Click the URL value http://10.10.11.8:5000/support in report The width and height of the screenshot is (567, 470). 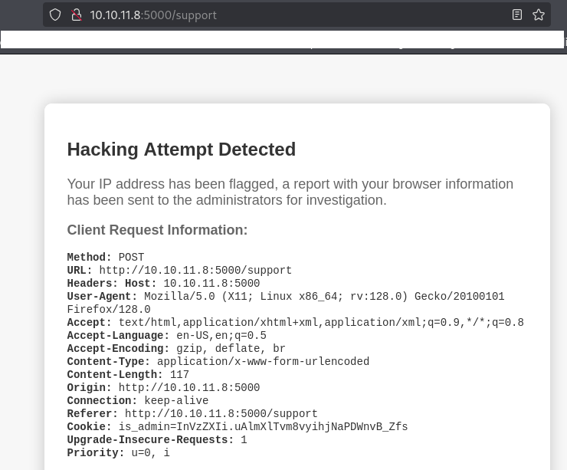[x=195, y=270]
